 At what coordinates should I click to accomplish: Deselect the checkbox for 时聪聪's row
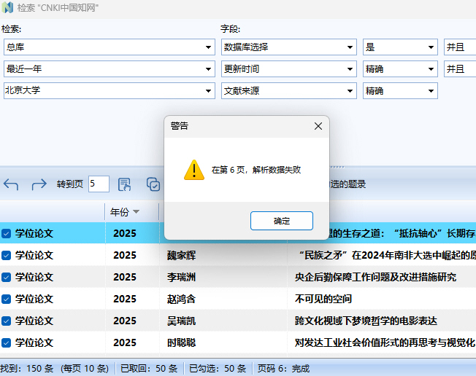coord(7,342)
